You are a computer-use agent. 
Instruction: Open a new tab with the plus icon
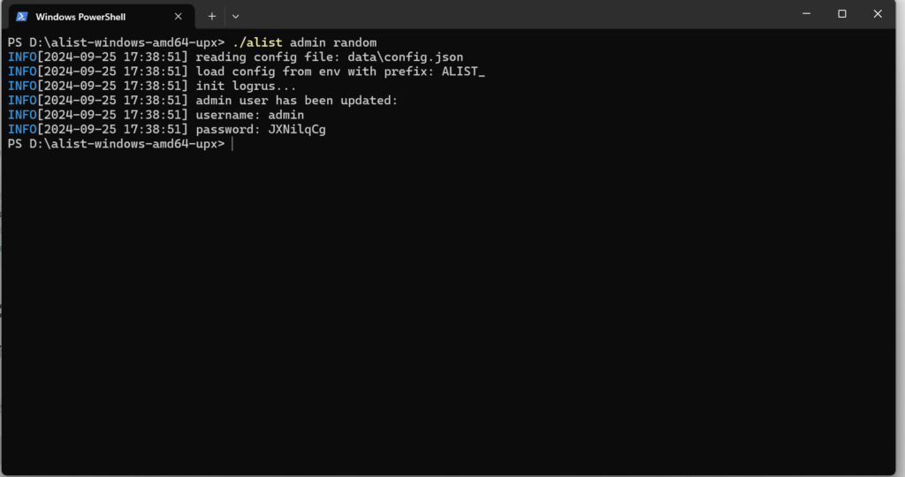tap(212, 17)
